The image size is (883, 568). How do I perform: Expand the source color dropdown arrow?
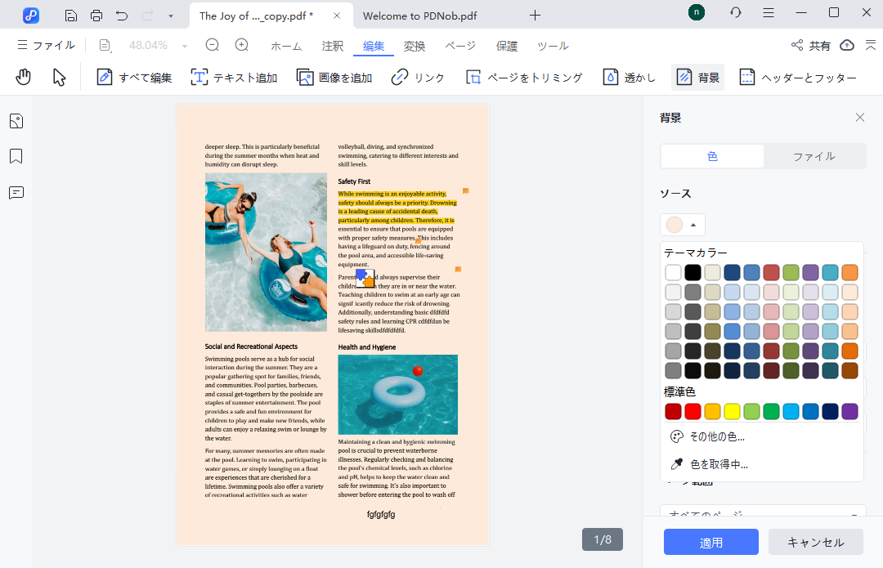point(693,225)
